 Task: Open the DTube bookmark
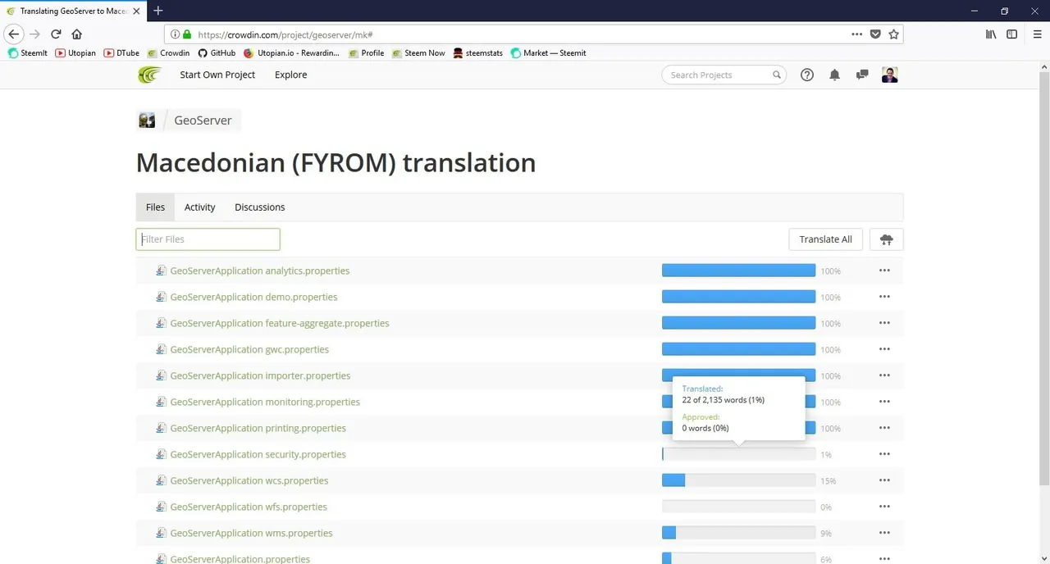pos(121,53)
